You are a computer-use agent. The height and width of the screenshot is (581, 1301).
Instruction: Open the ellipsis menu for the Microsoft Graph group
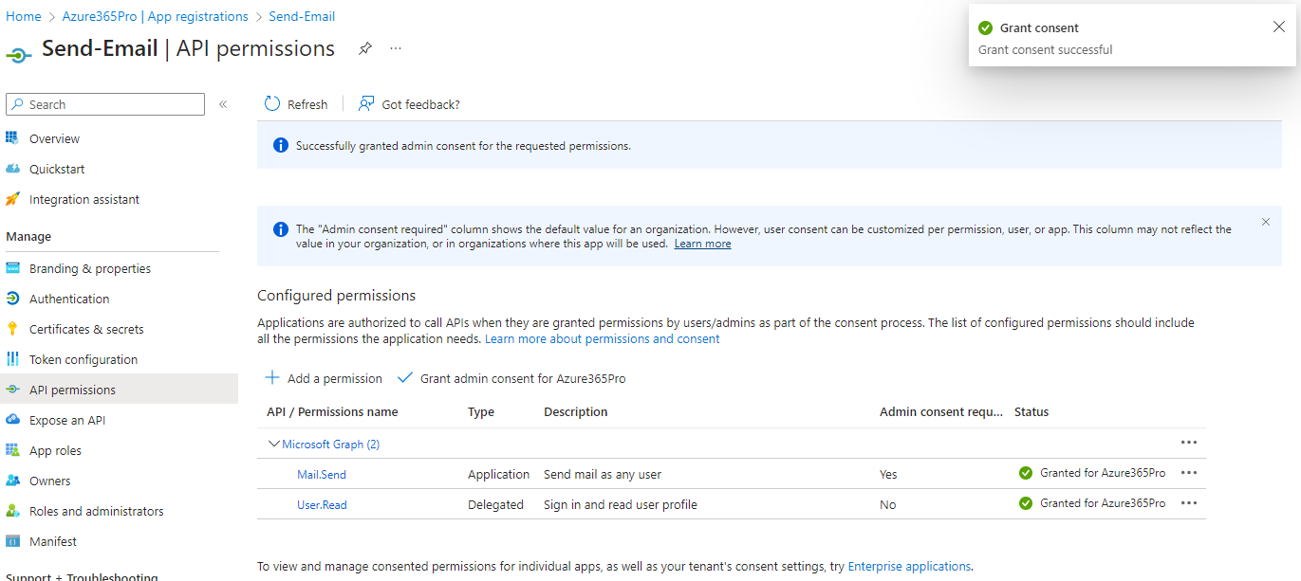(1189, 443)
